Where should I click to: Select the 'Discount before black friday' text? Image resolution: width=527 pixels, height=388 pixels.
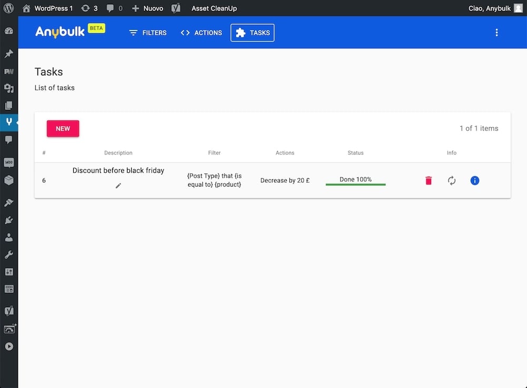tap(118, 170)
